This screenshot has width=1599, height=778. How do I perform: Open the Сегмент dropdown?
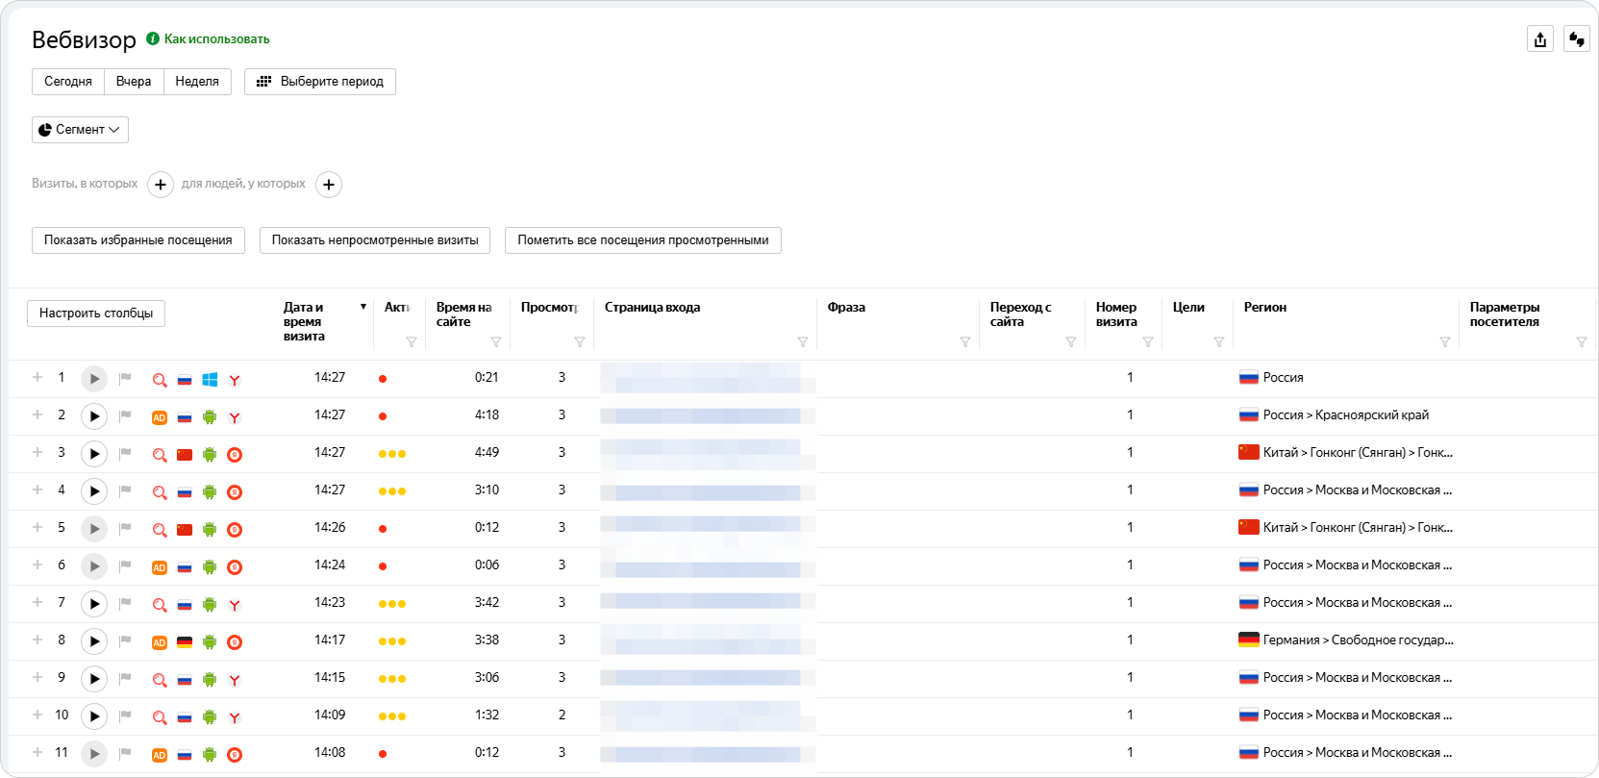(80, 130)
